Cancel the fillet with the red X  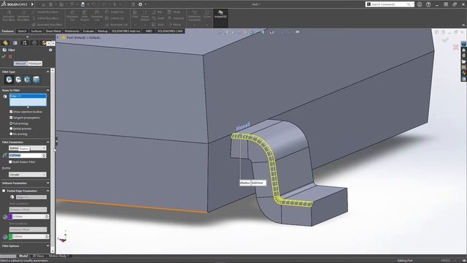coord(10,57)
